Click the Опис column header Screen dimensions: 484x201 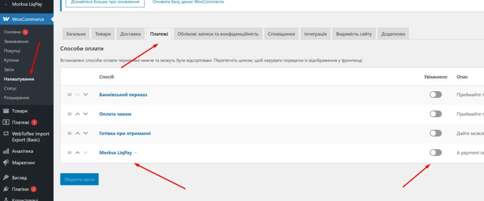[462, 77]
